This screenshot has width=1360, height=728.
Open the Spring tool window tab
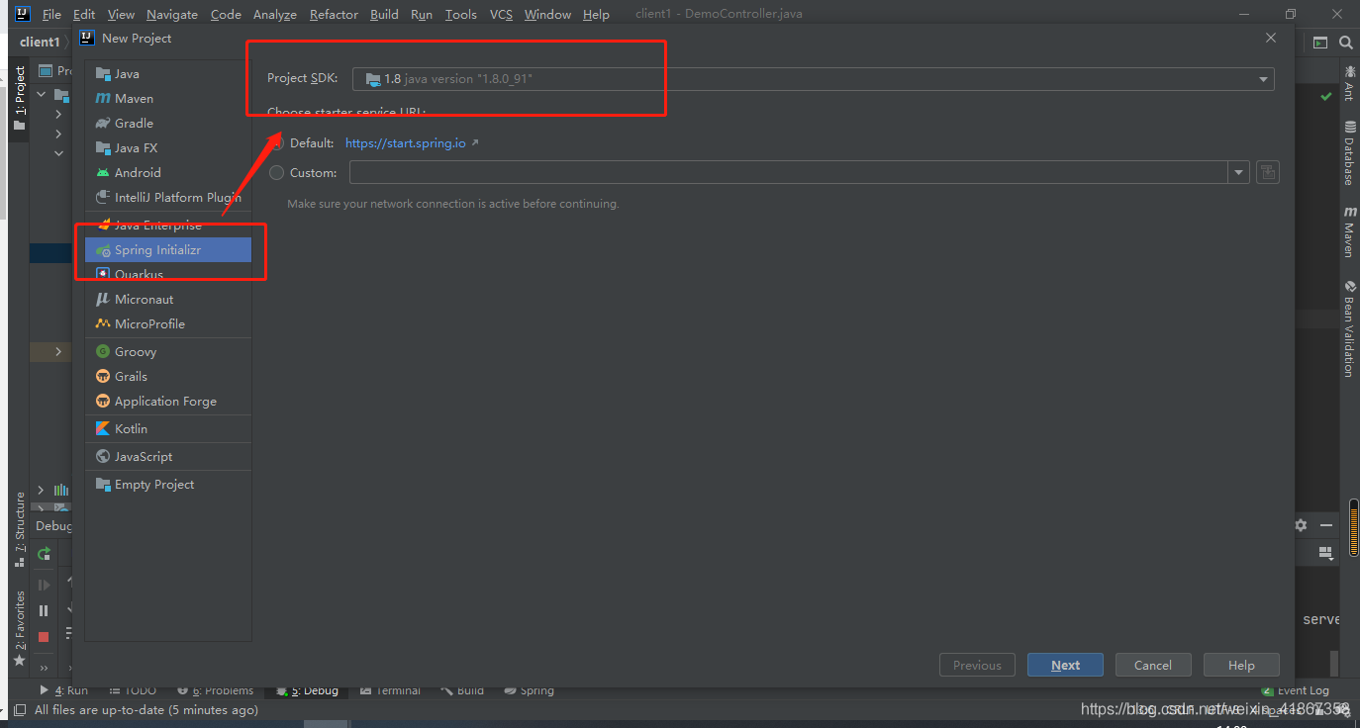(x=530, y=690)
